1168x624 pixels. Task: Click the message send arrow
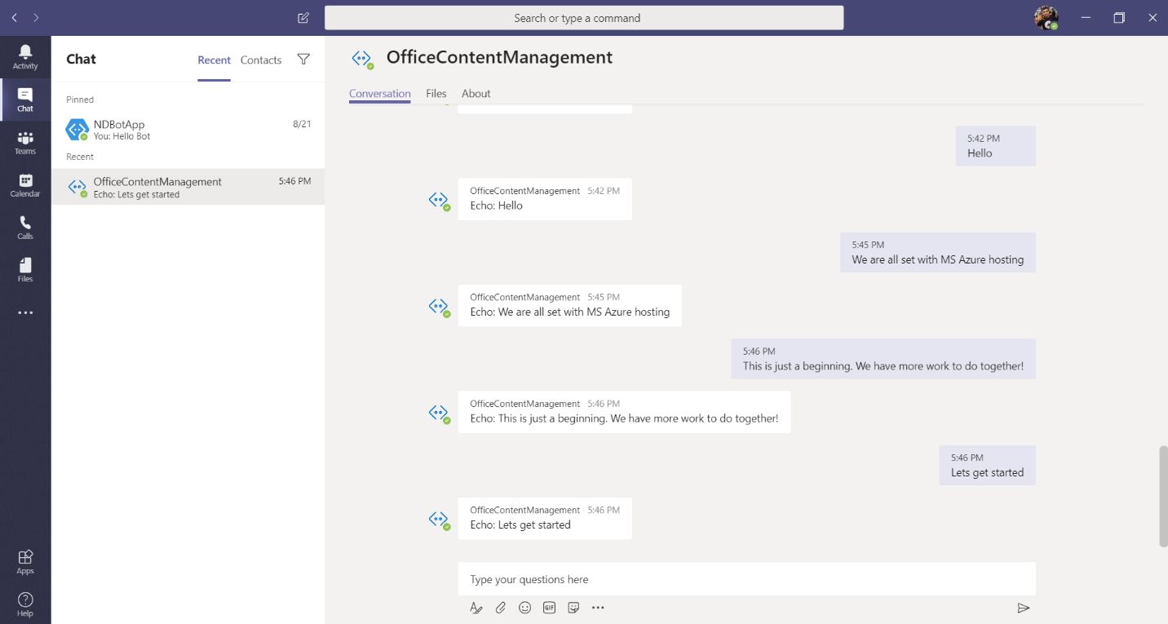coord(1023,608)
